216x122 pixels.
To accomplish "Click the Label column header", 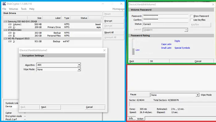I will 52,18.
